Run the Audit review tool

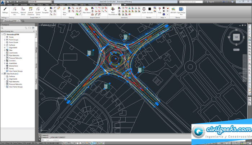tap(144, 10)
